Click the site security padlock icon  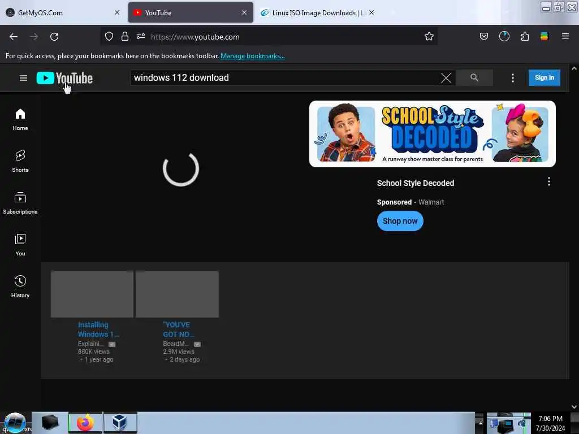(x=125, y=37)
